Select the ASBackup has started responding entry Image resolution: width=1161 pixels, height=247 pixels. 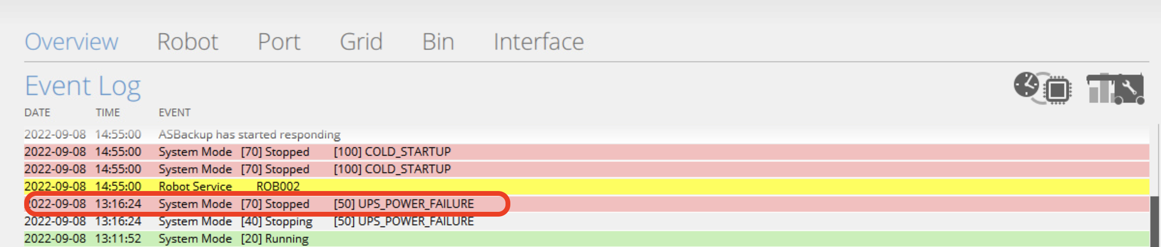[x=586, y=134]
